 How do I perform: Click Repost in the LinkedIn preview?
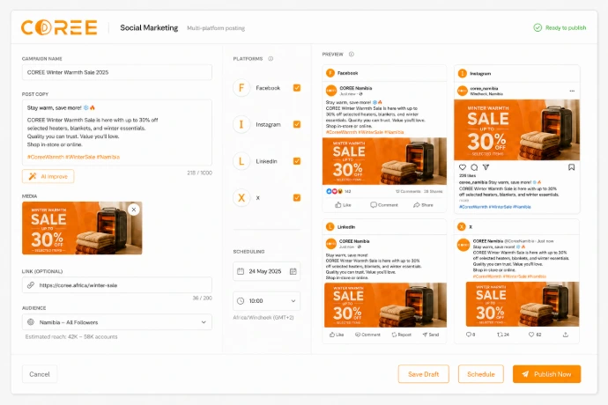pyautogui.click(x=401, y=335)
